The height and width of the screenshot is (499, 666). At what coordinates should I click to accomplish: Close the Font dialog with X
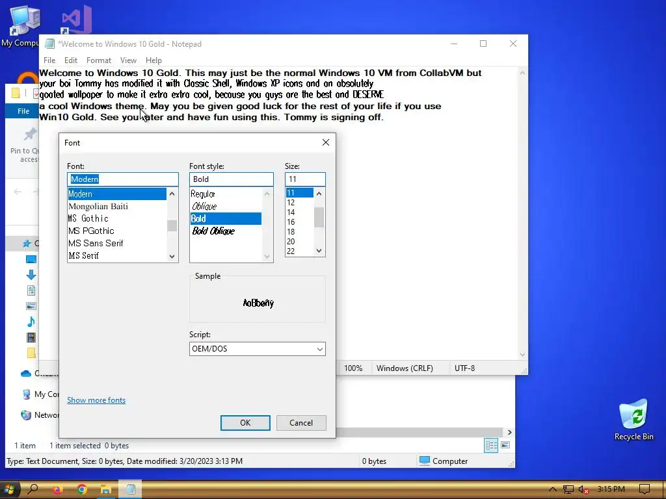[x=326, y=142]
